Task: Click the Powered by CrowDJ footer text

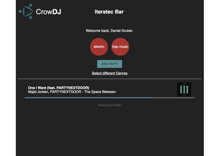Action: (110, 105)
